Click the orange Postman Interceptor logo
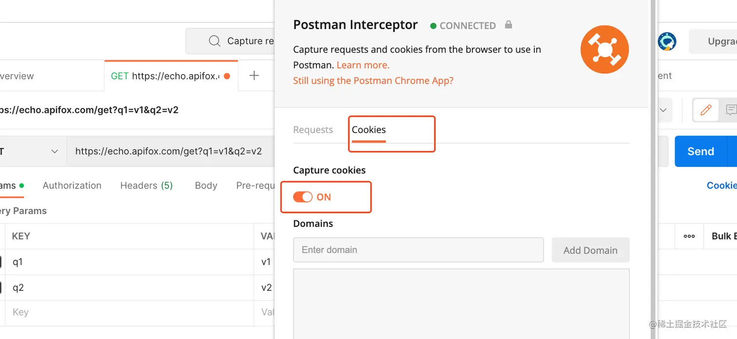 pyautogui.click(x=604, y=49)
